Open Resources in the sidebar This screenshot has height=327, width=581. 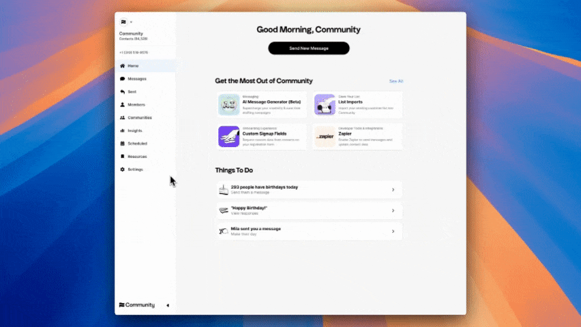click(137, 157)
